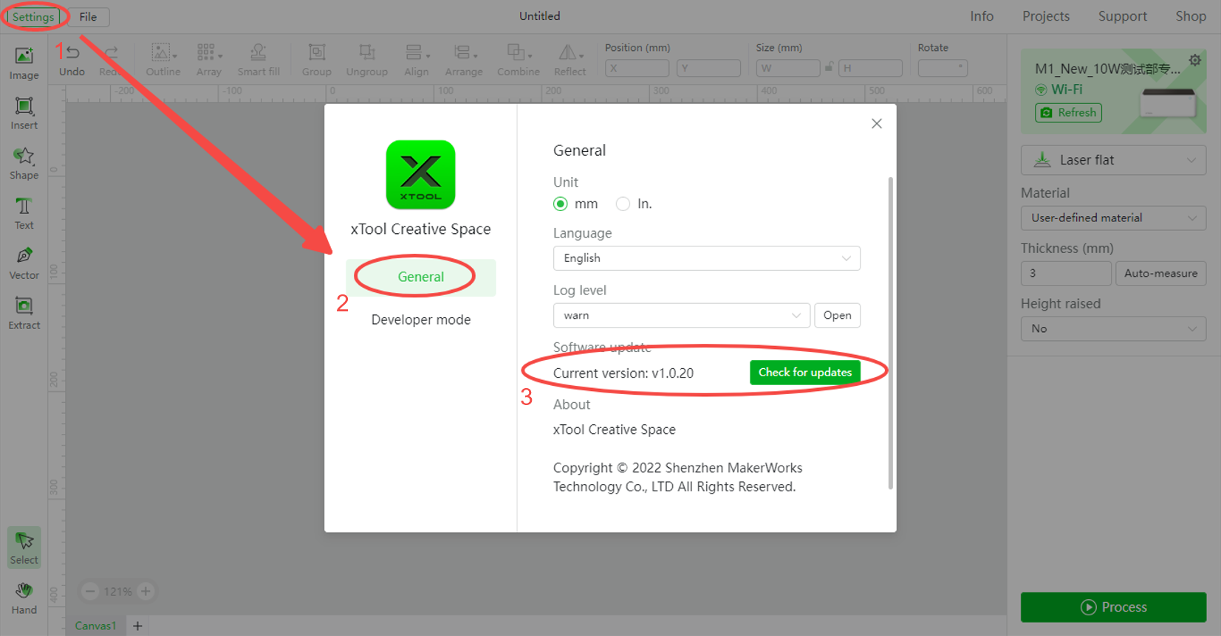
Task: Open the Align options
Action: [x=417, y=61]
